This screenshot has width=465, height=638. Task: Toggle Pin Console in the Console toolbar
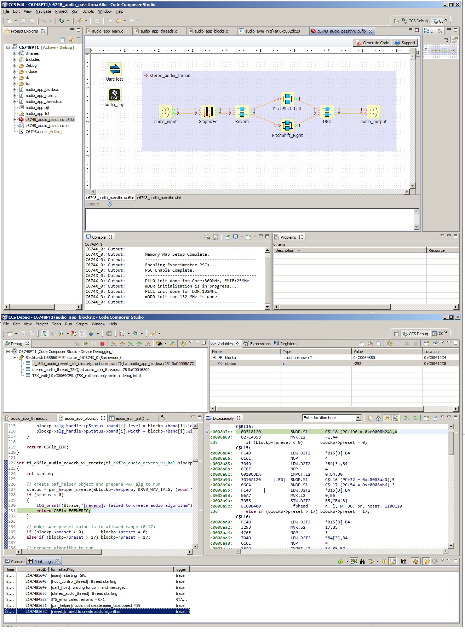(227, 237)
